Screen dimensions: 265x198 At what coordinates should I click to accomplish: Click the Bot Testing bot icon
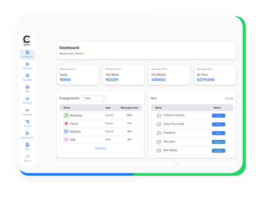pos(159,151)
